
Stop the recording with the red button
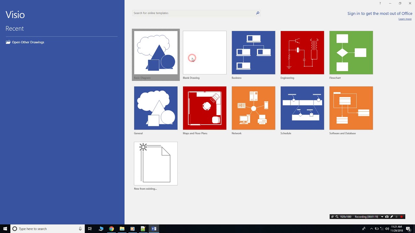pyautogui.click(x=401, y=216)
